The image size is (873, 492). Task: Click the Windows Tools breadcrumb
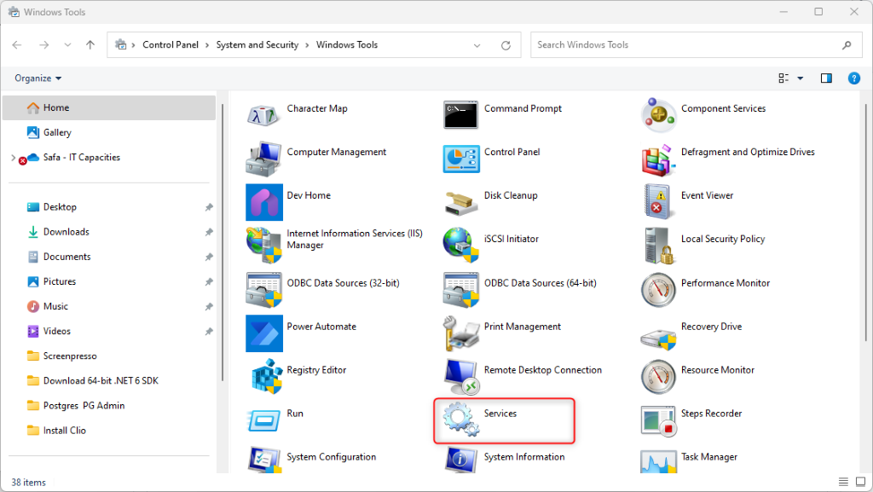pyautogui.click(x=347, y=45)
